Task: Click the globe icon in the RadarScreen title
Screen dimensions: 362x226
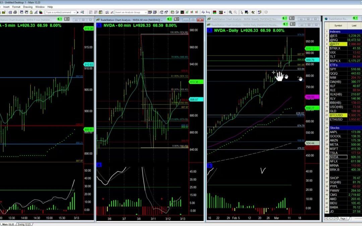Action: pyautogui.click(x=326, y=19)
